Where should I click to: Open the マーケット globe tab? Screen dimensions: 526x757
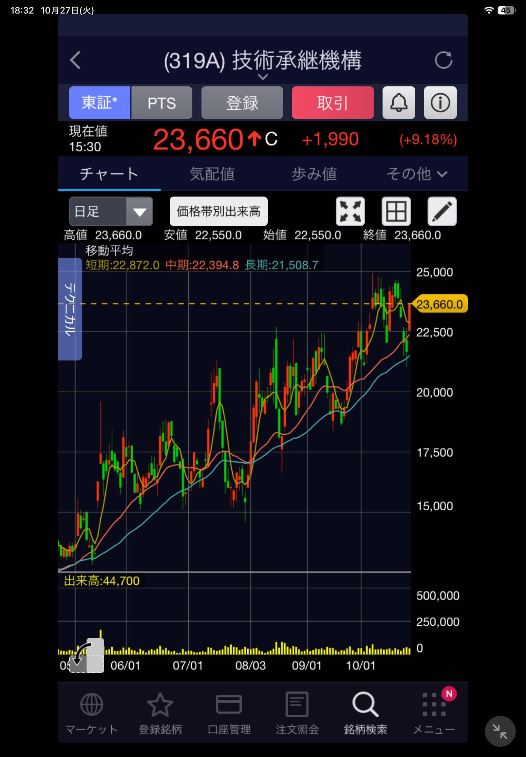tap(91, 714)
